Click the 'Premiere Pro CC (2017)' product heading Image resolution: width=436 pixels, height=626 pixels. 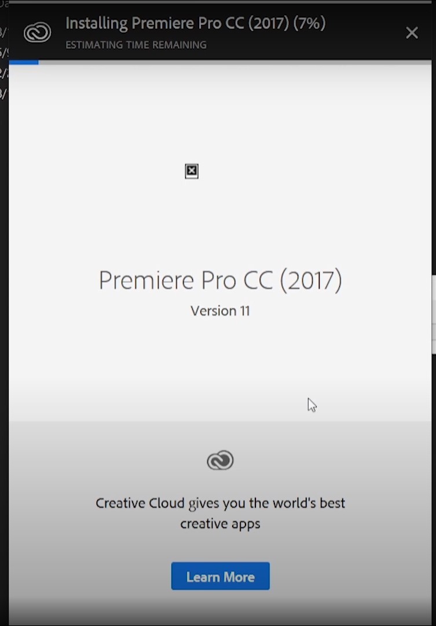pyautogui.click(x=220, y=281)
